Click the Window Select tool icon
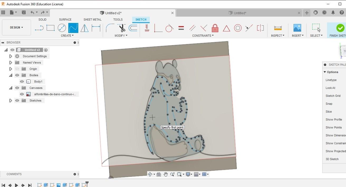This screenshot has height=187, width=346. pos(316,27)
